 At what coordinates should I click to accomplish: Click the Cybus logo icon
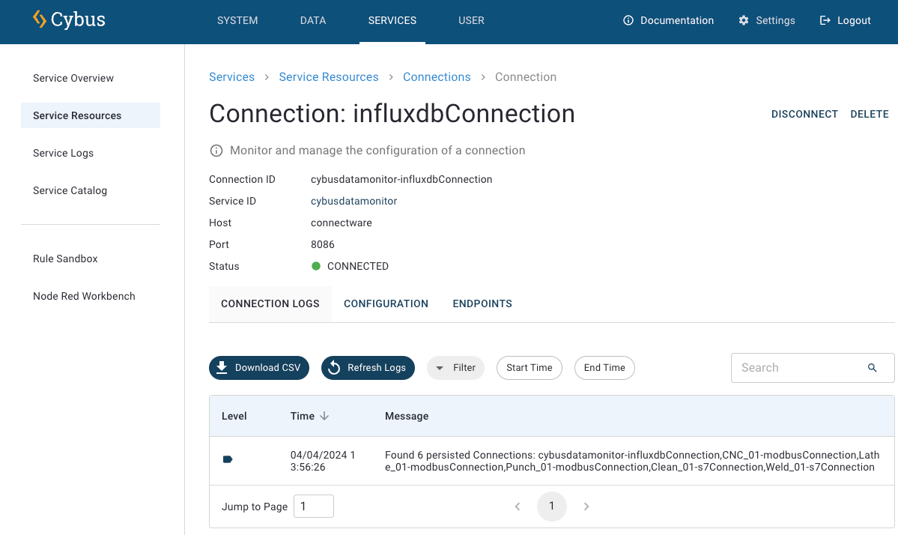pyautogui.click(x=40, y=19)
